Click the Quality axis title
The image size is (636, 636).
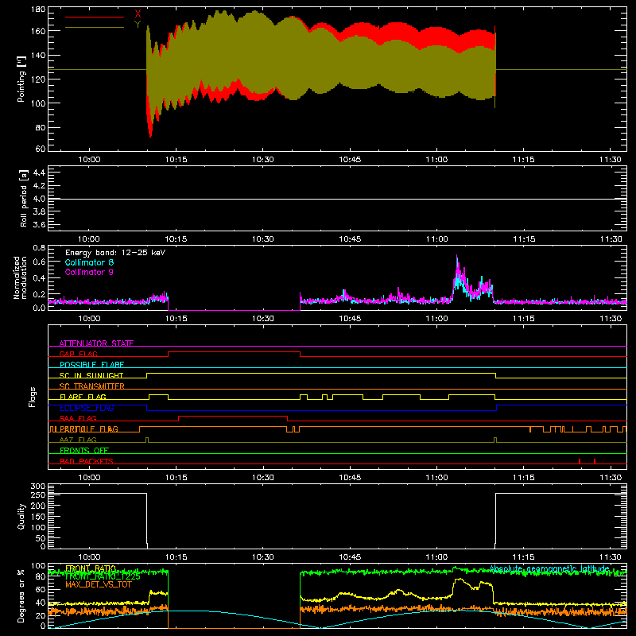pyautogui.click(x=21, y=516)
